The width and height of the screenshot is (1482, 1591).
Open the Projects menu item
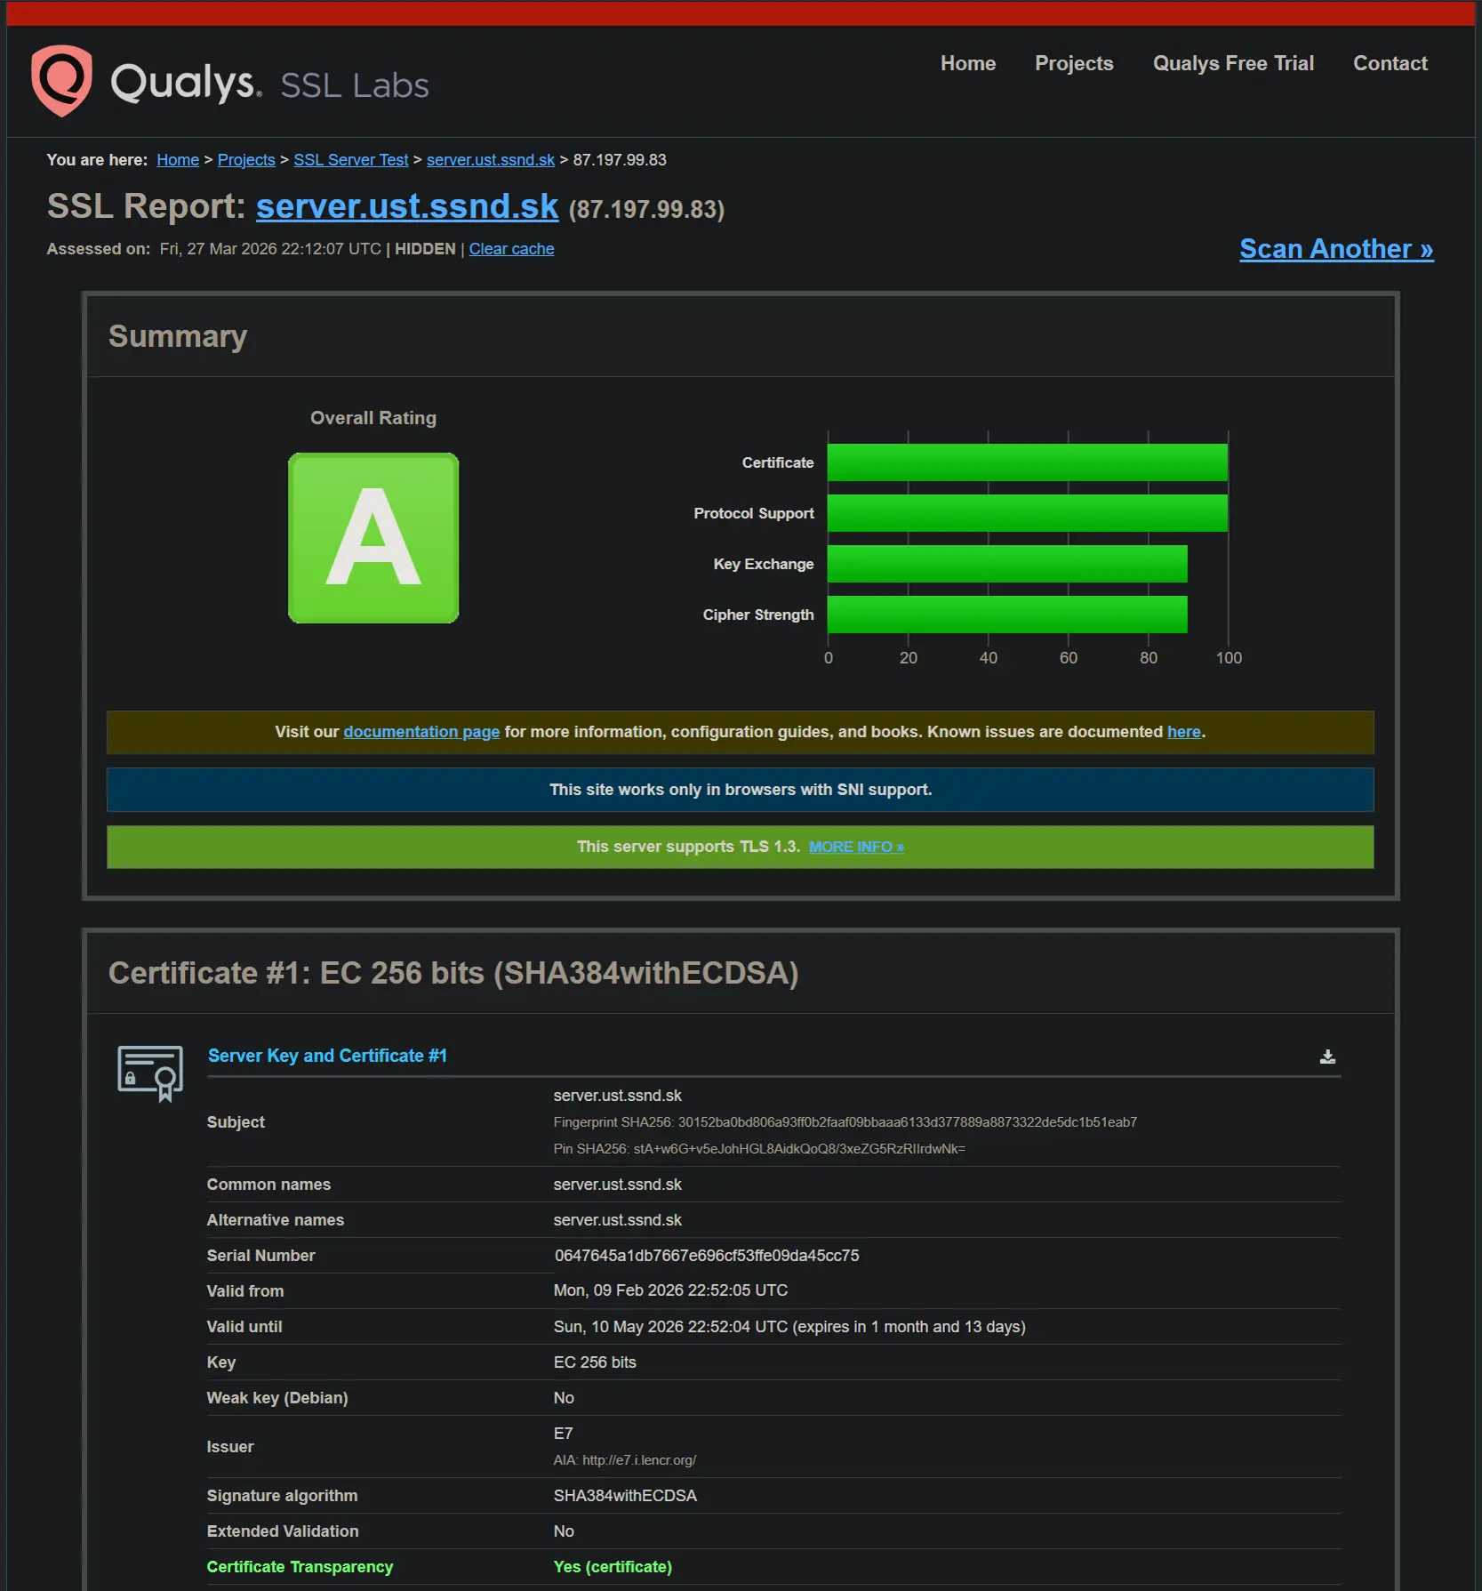[1074, 63]
